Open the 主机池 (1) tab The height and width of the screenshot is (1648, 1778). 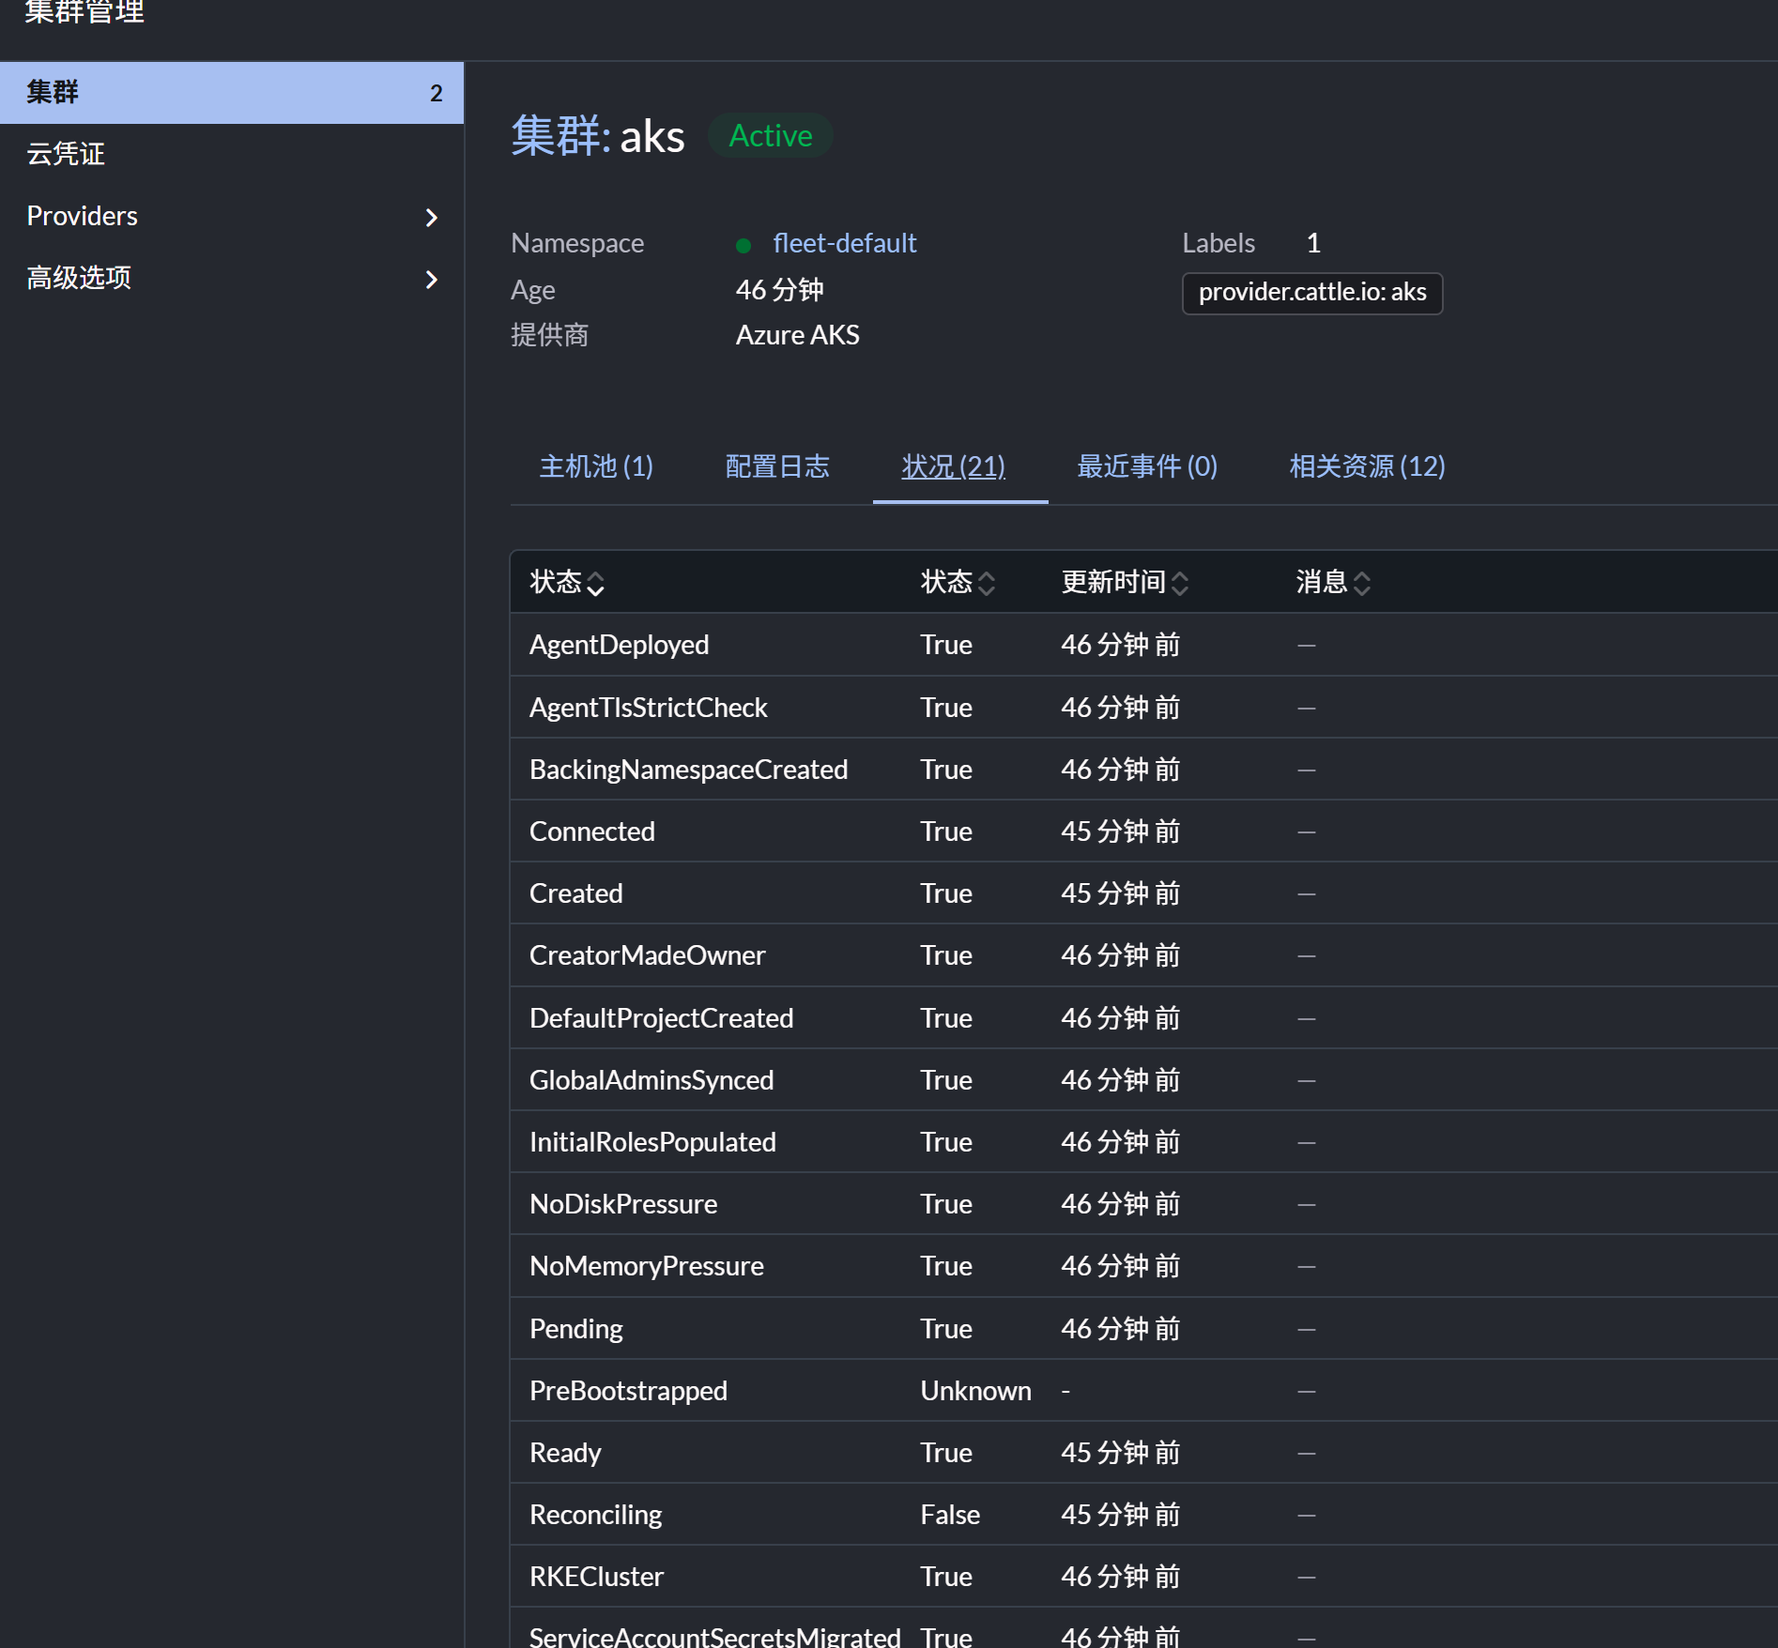click(x=596, y=466)
